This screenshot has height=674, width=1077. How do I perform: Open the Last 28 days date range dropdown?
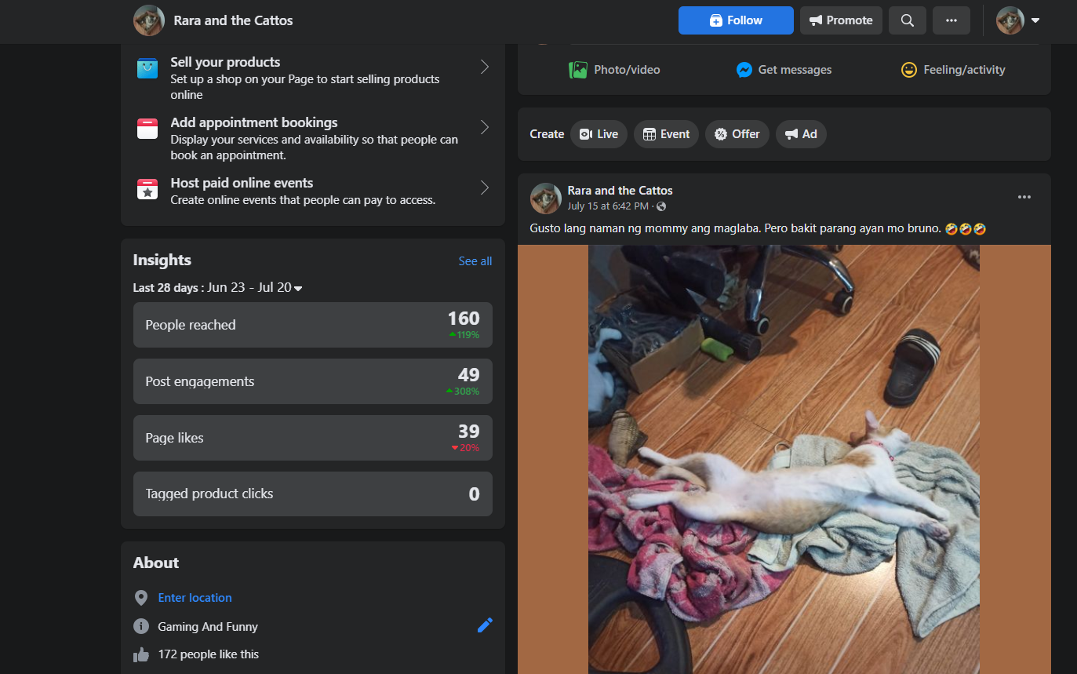pos(217,288)
